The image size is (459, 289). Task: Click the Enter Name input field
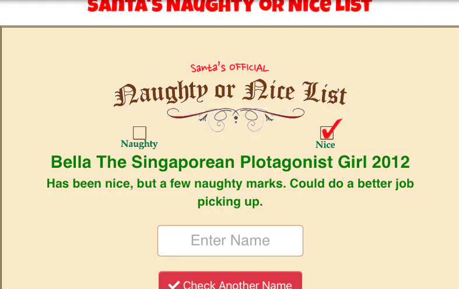pyautogui.click(x=230, y=241)
